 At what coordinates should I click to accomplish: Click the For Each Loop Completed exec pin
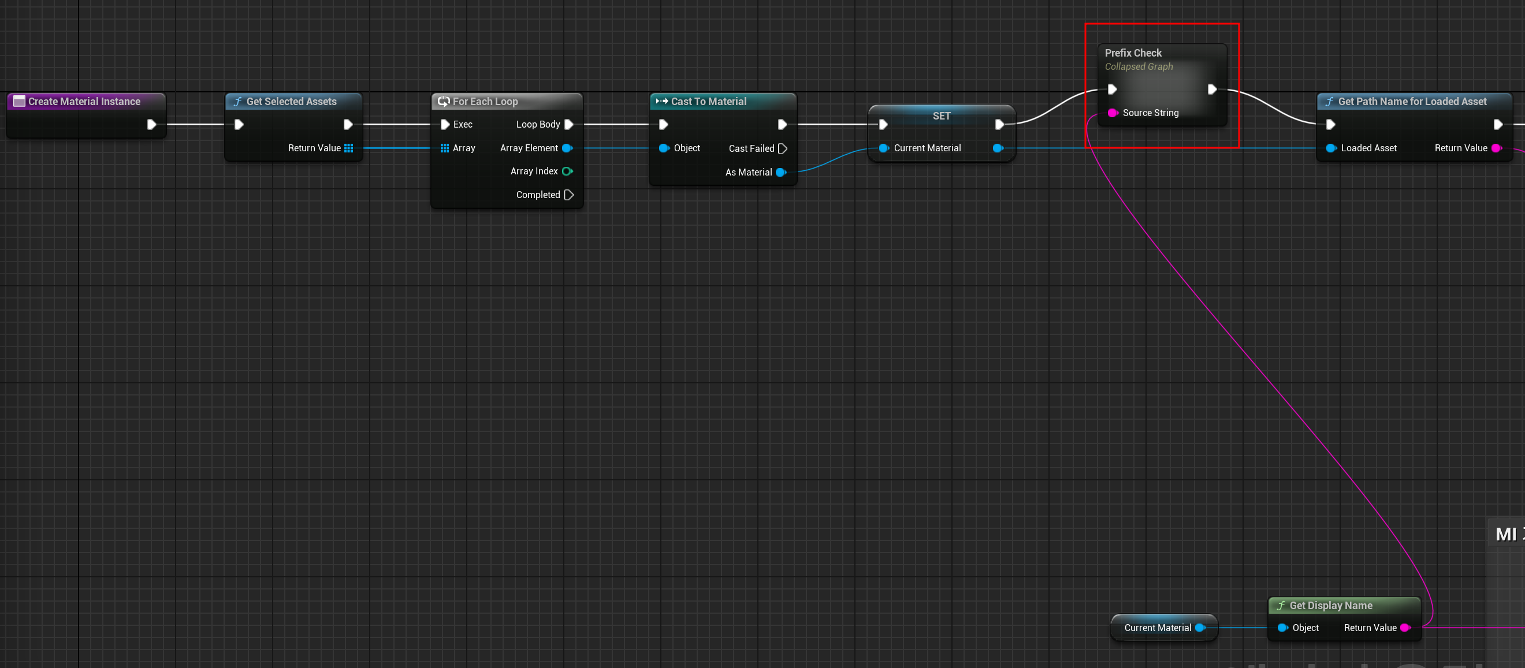pyautogui.click(x=569, y=195)
